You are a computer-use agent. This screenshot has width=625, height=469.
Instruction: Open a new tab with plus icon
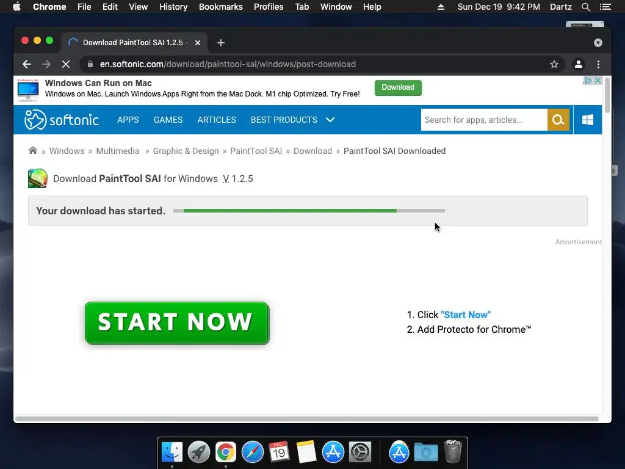(221, 43)
